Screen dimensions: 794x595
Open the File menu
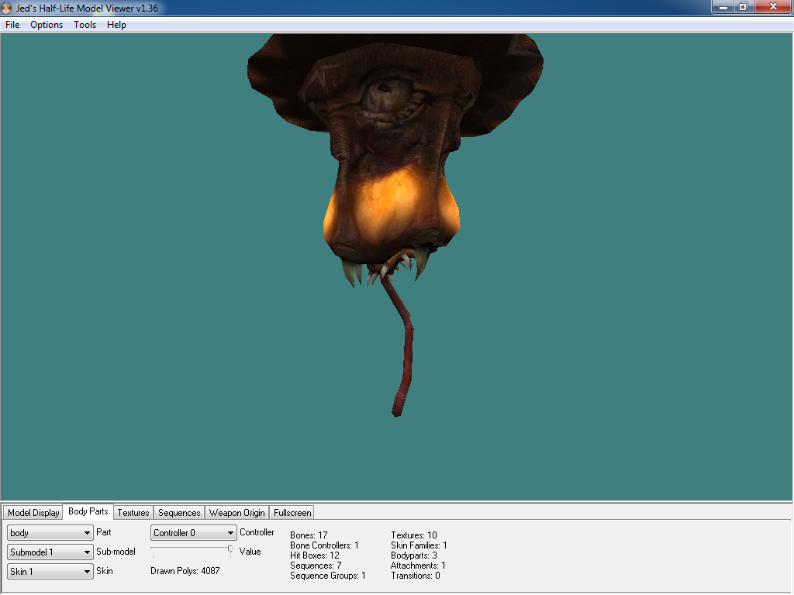point(12,25)
